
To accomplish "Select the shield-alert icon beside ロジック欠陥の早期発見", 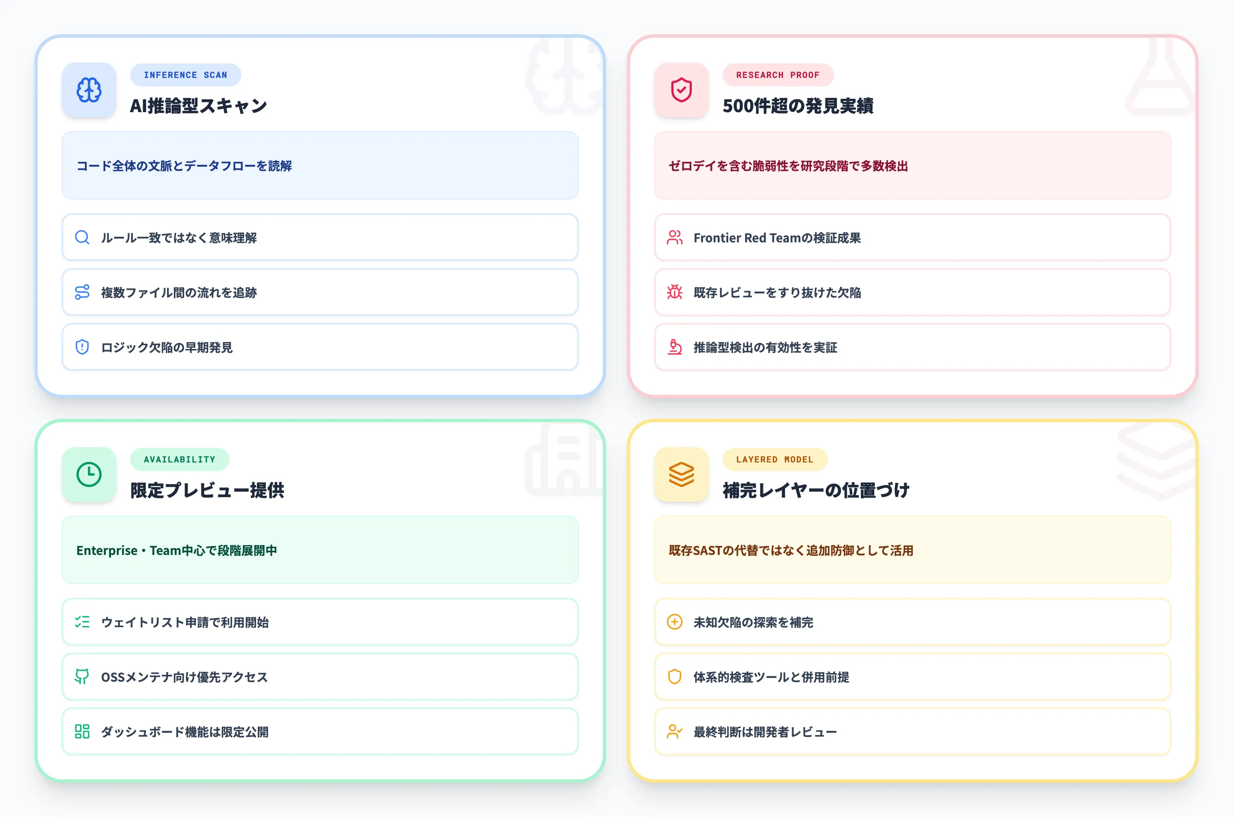I will tap(82, 348).
